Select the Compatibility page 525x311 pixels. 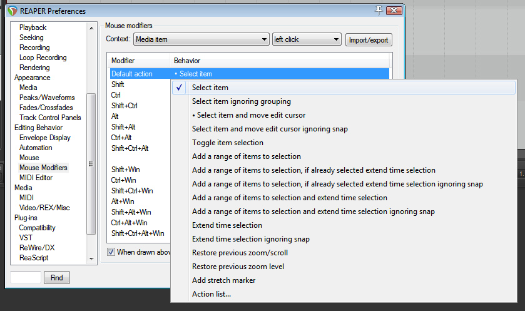pyautogui.click(x=37, y=228)
